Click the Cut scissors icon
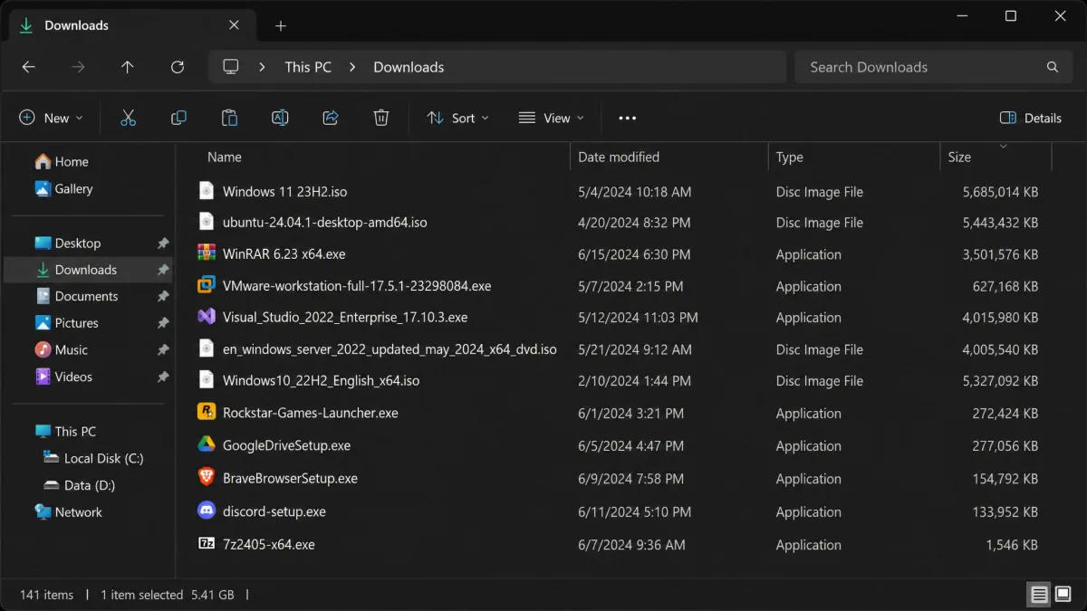The width and height of the screenshot is (1087, 611). pyautogui.click(x=128, y=118)
